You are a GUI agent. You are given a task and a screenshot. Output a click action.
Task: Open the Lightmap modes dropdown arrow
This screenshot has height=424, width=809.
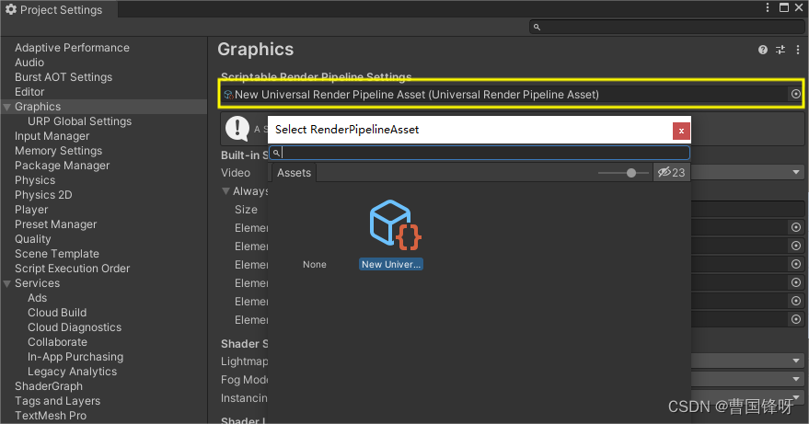pos(795,361)
